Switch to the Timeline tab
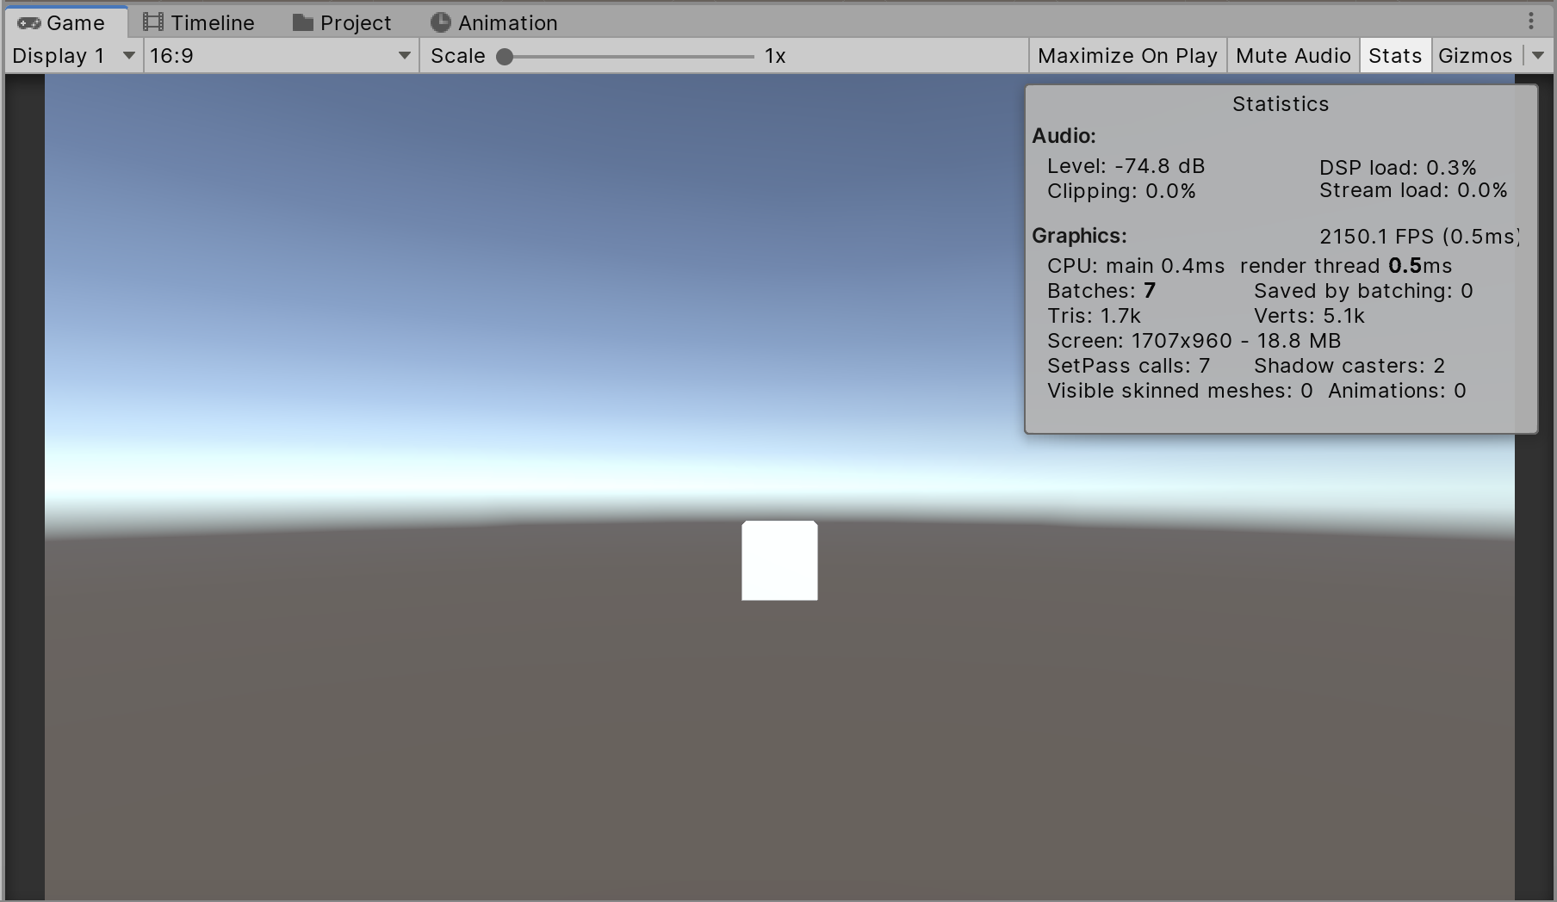Image resolution: width=1557 pixels, height=902 pixels. pyautogui.click(x=212, y=23)
